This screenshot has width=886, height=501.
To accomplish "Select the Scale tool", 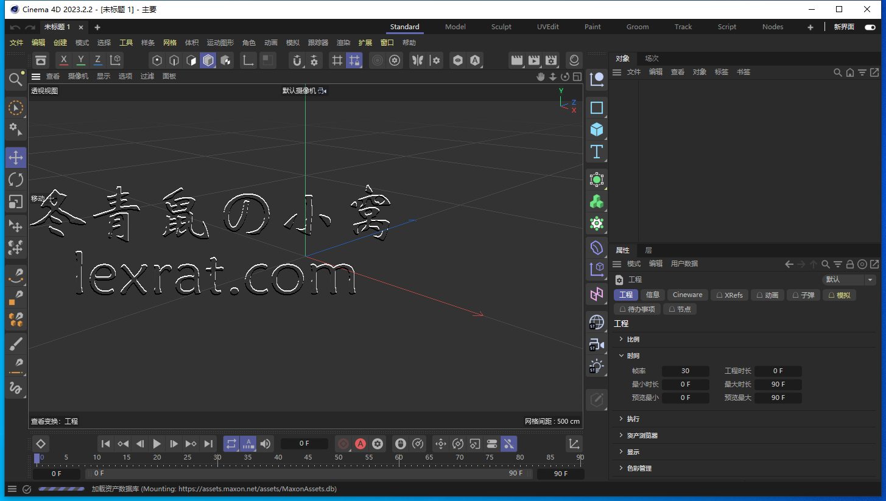I will coord(16,201).
